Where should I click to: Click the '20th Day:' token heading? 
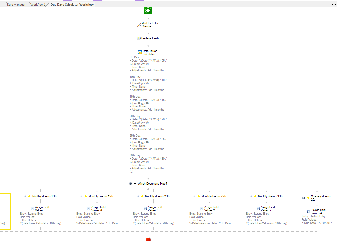coord(135,116)
